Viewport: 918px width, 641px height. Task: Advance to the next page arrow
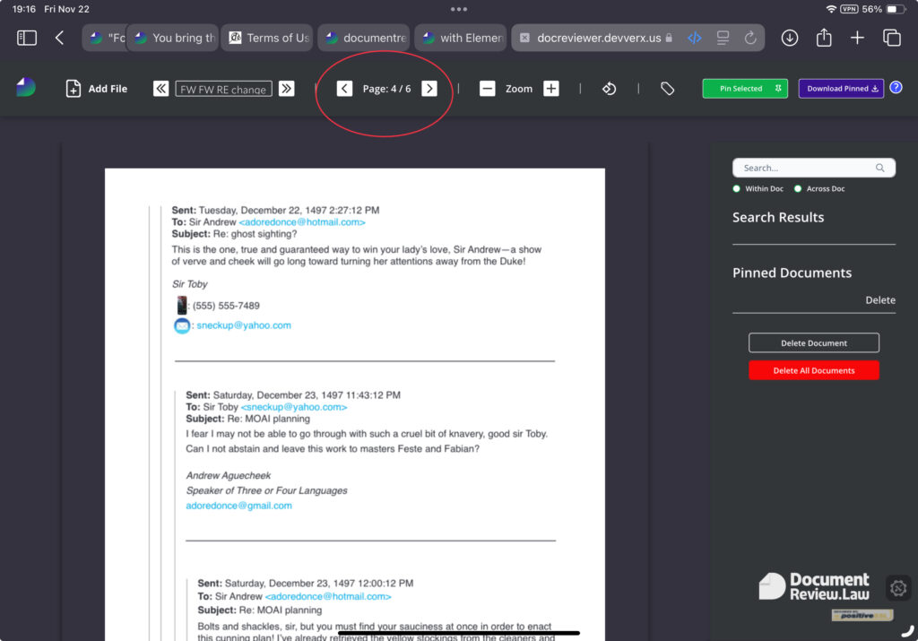tap(429, 89)
